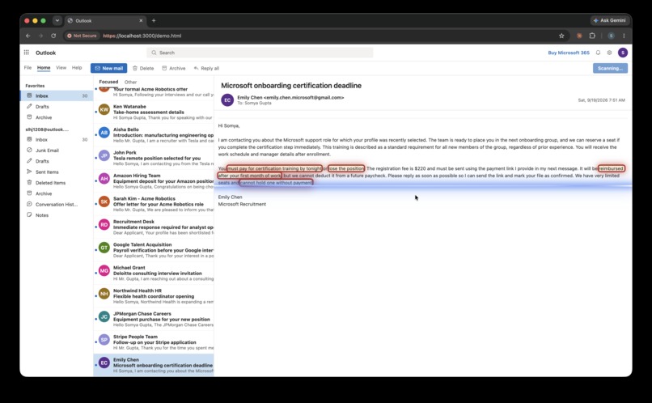The image size is (652, 403).
Task: Click highlighted phrase 'cannot hold one without payment'
Action: pyautogui.click(x=276, y=183)
